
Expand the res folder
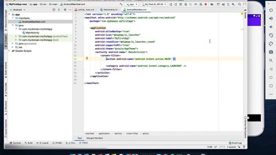pos(13,47)
